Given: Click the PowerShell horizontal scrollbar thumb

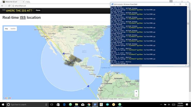Looking at the screenshot, I should (x=127, y=65).
